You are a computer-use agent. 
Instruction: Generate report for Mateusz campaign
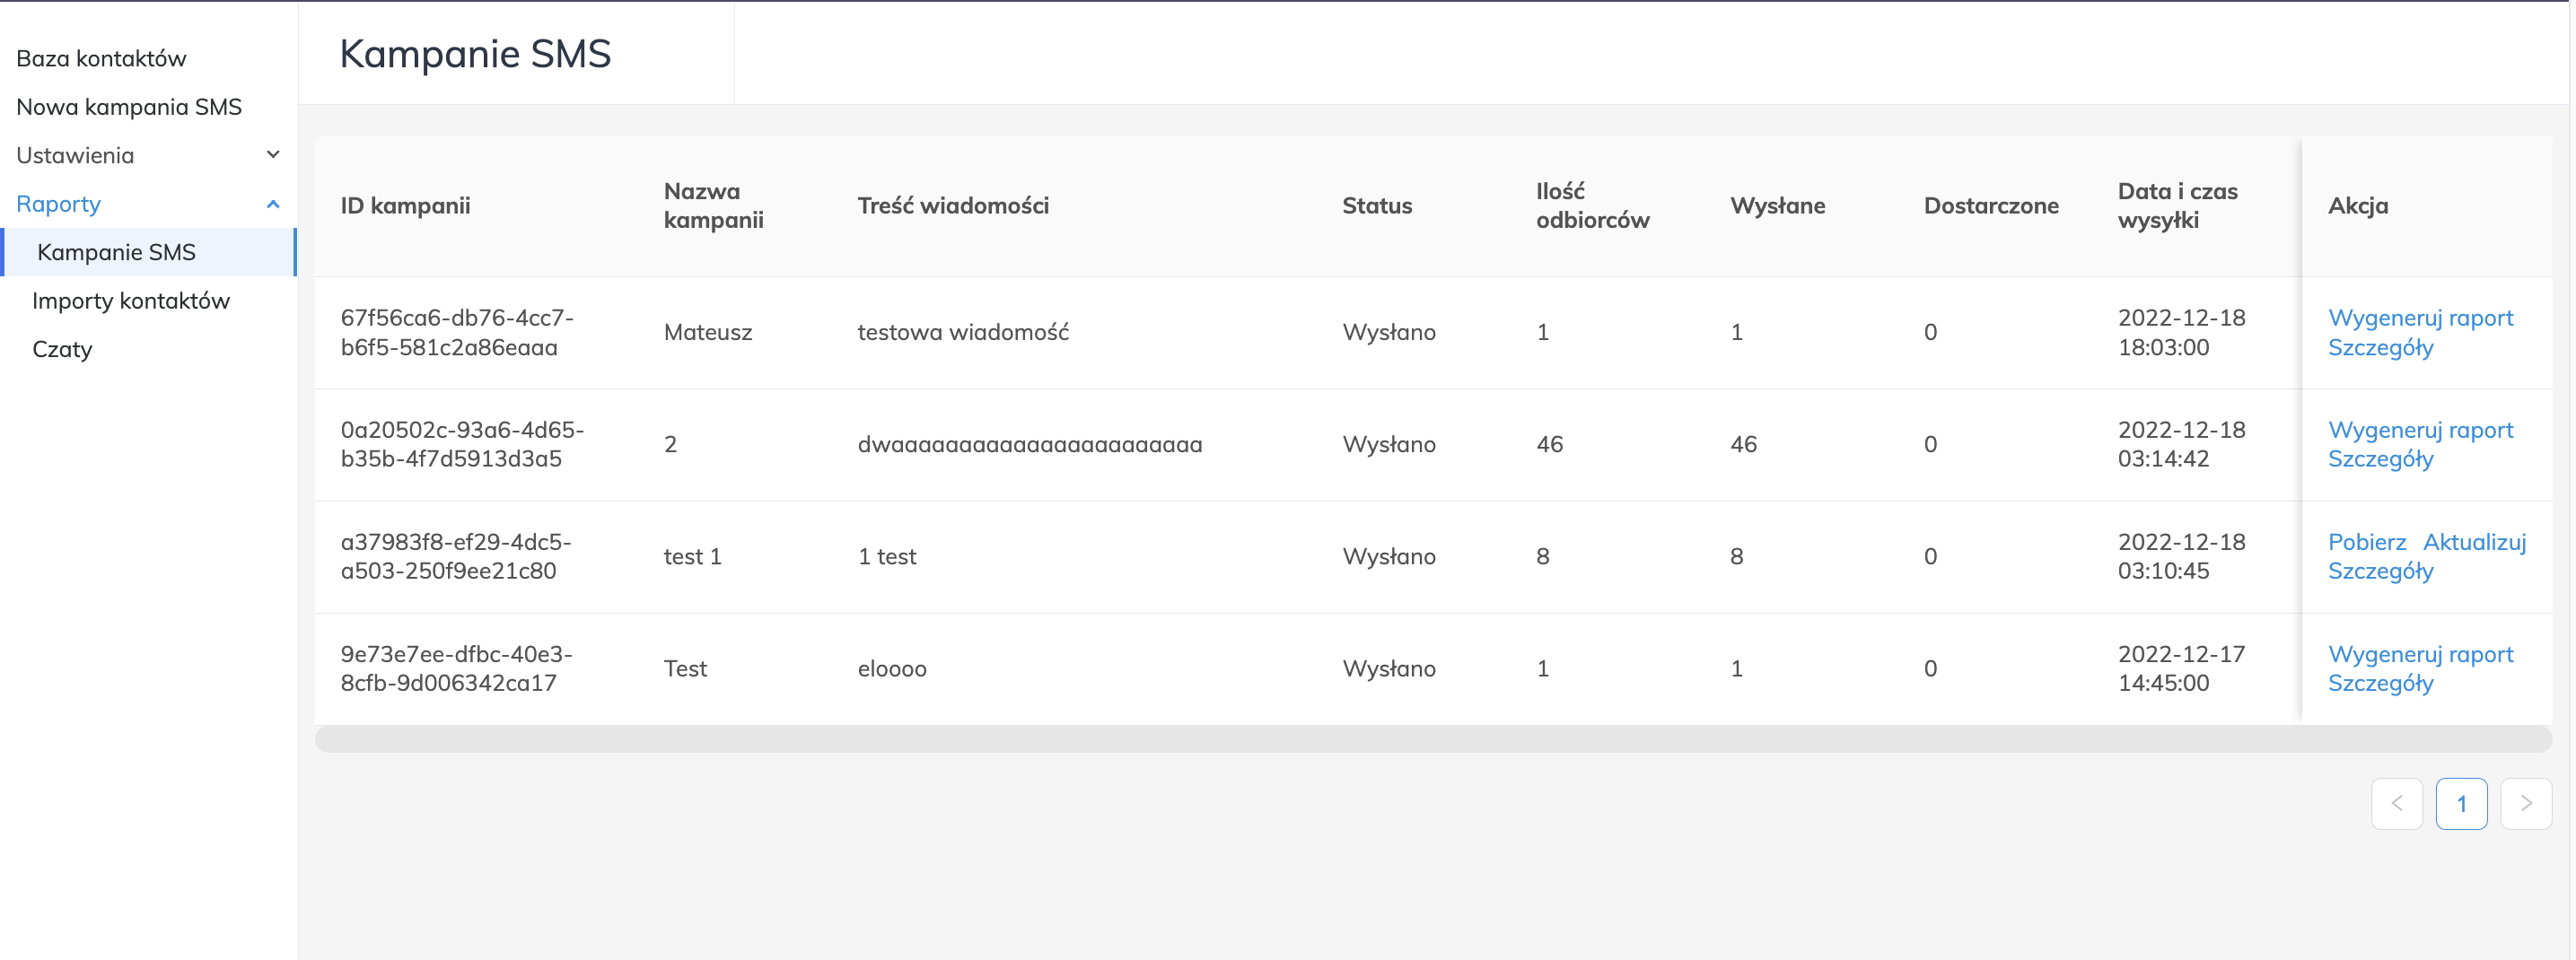pos(2420,318)
